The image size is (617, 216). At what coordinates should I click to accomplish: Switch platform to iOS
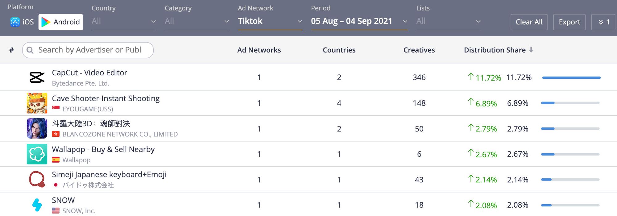[22, 22]
